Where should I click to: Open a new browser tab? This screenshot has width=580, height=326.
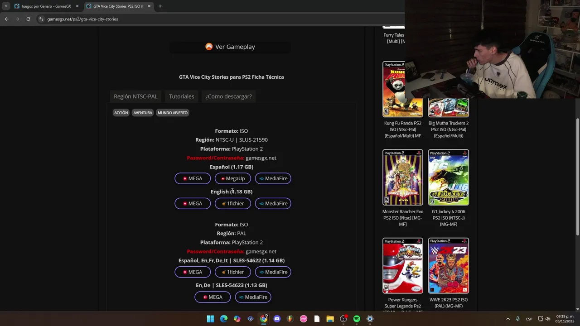click(160, 6)
